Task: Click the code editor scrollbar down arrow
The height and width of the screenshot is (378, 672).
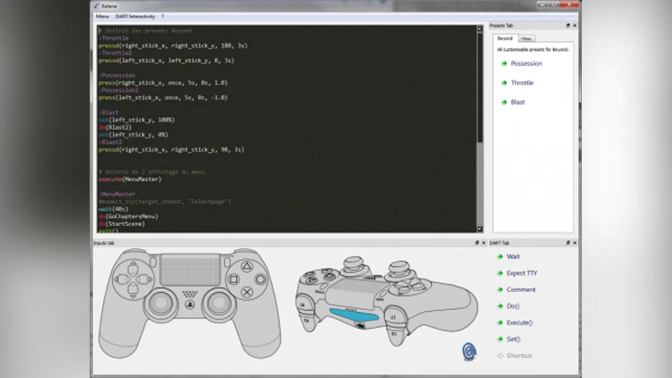Action: coord(479,230)
